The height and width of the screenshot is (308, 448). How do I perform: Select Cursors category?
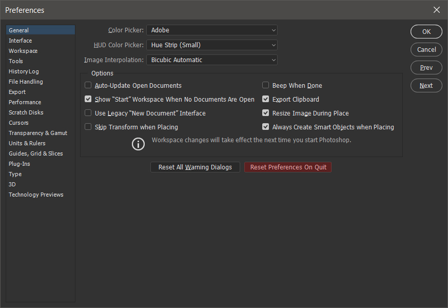[x=41, y=123]
